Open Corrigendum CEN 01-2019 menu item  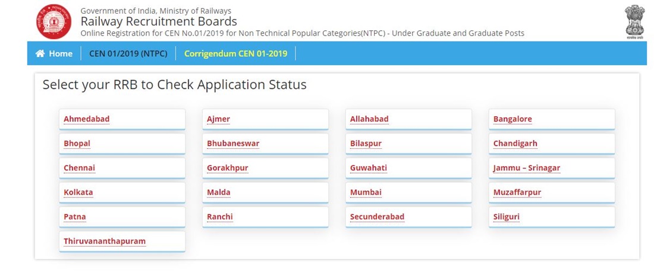[x=235, y=53]
